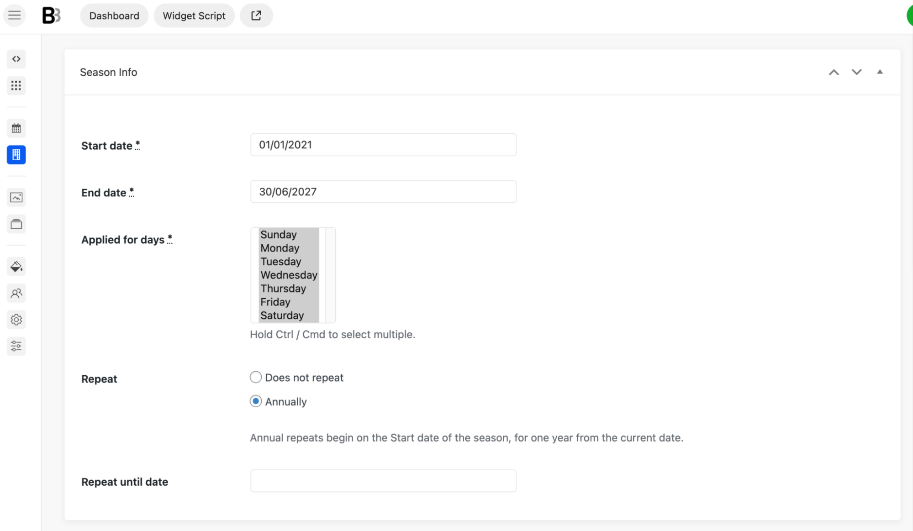Open the calendar sidebar icon
The height and width of the screenshot is (531, 913).
(16, 128)
